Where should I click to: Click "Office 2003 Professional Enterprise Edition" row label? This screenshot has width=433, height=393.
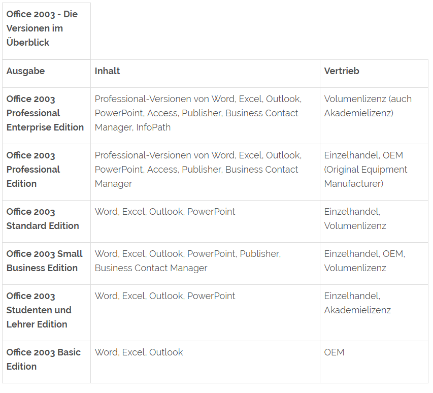(x=45, y=113)
